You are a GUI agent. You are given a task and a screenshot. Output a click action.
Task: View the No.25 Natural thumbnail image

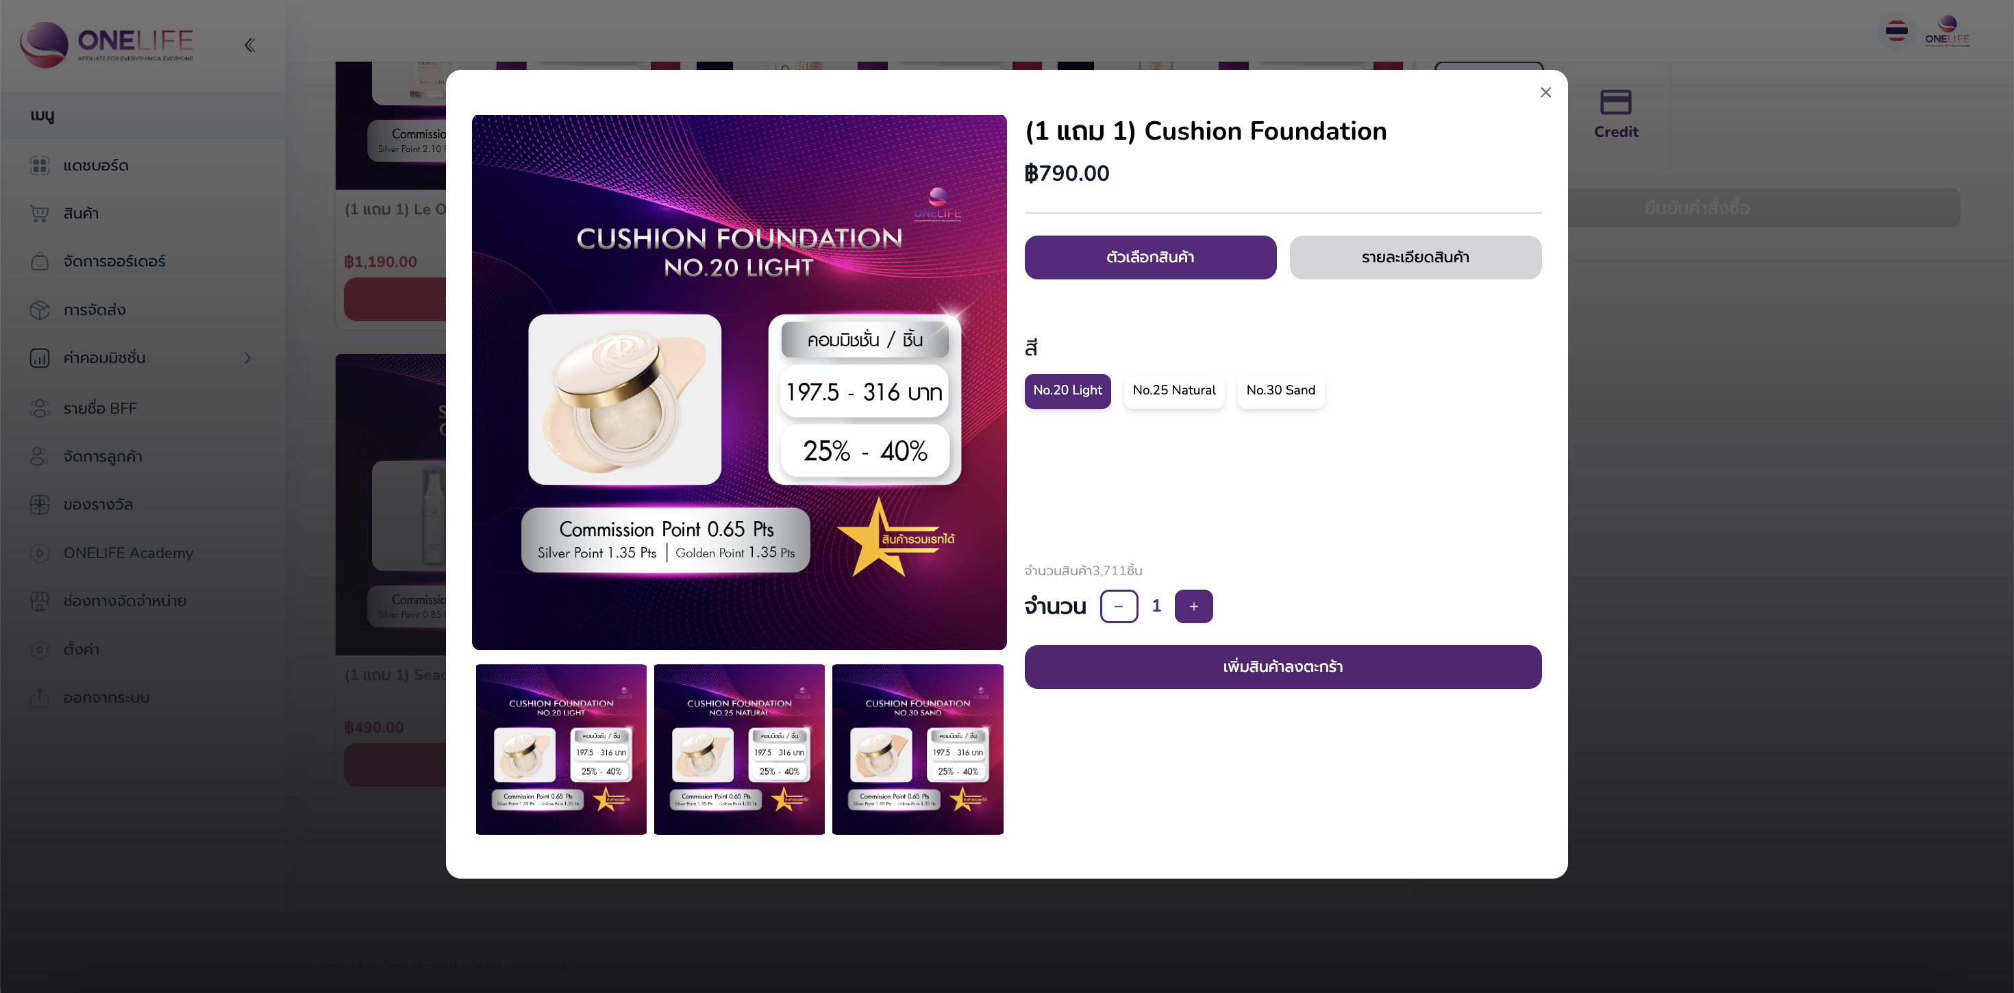[739, 749]
